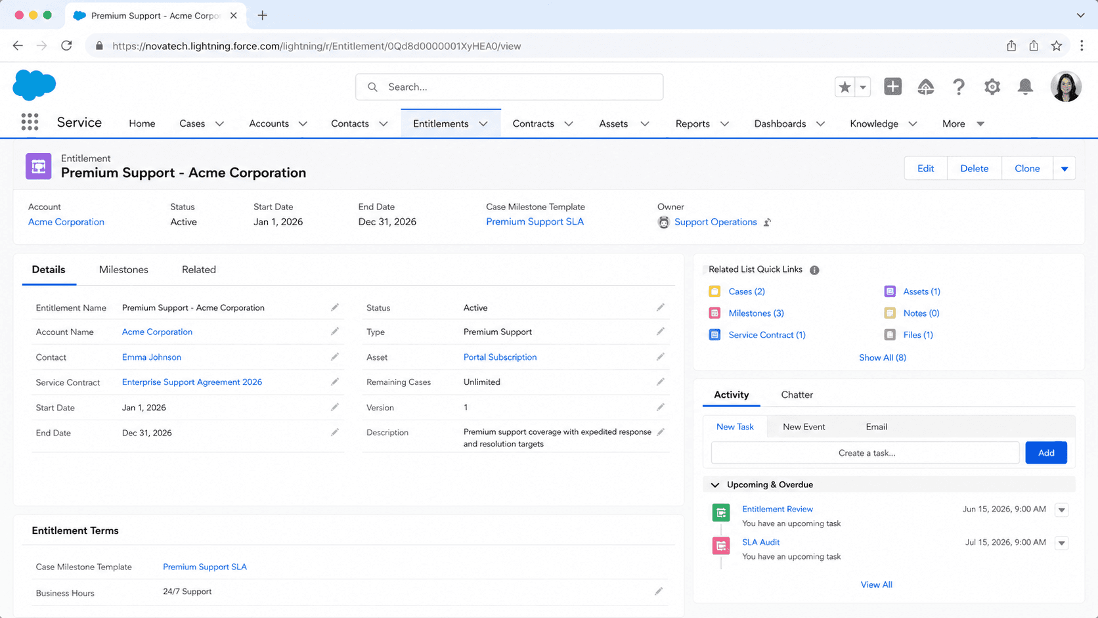Click the Related List Quick Links info icon
The height and width of the screenshot is (618, 1098).
tap(814, 270)
